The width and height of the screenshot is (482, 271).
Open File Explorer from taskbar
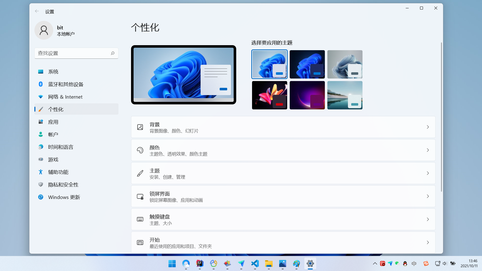(269, 263)
